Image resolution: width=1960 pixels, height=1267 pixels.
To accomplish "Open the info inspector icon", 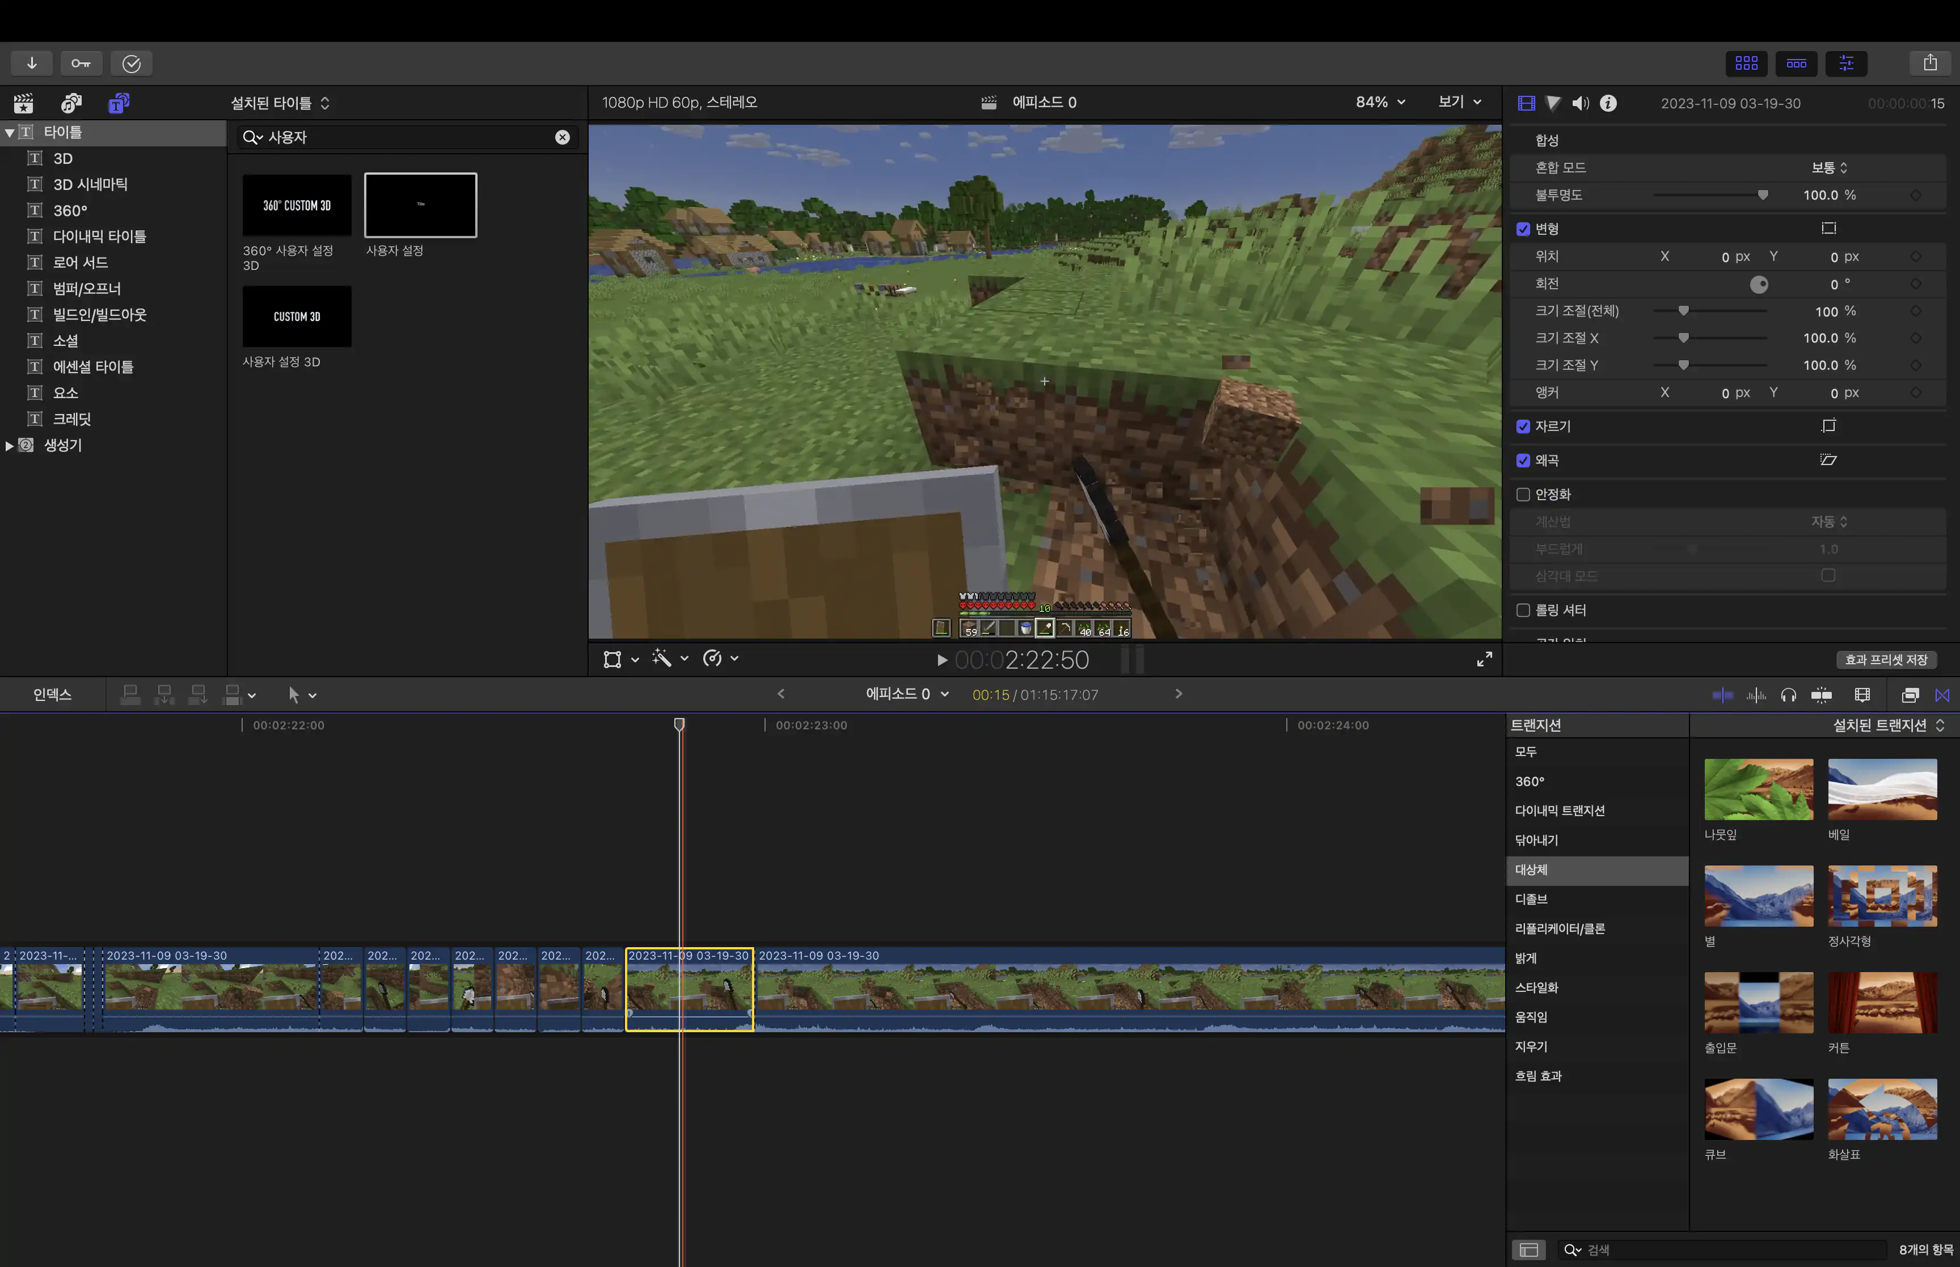I will [x=1608, y=104].
